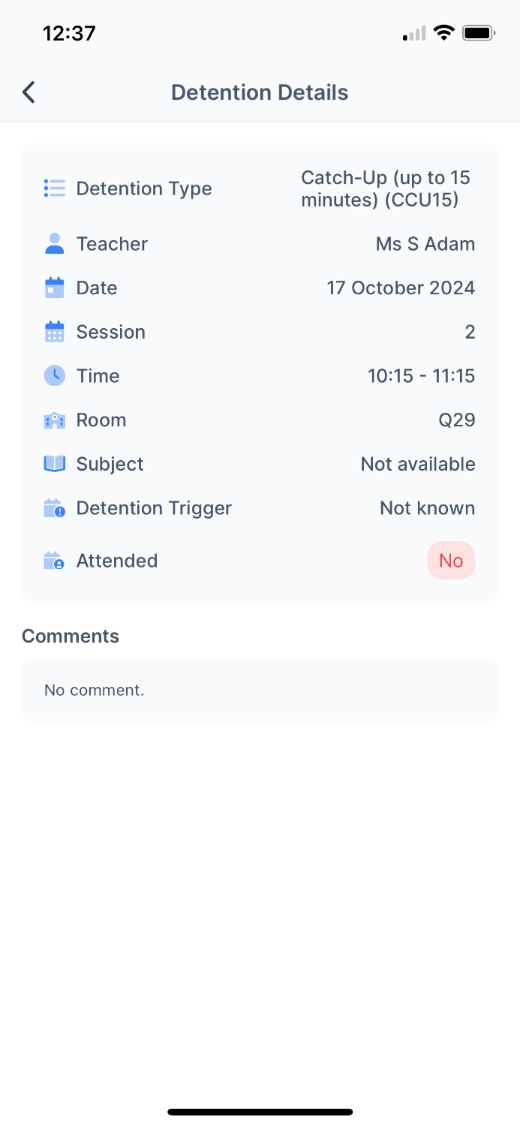Viewport: 520px width, 1126px height.
Task: Tap the Wi-Fi status bar icon
Action: (x=444, y=33)
